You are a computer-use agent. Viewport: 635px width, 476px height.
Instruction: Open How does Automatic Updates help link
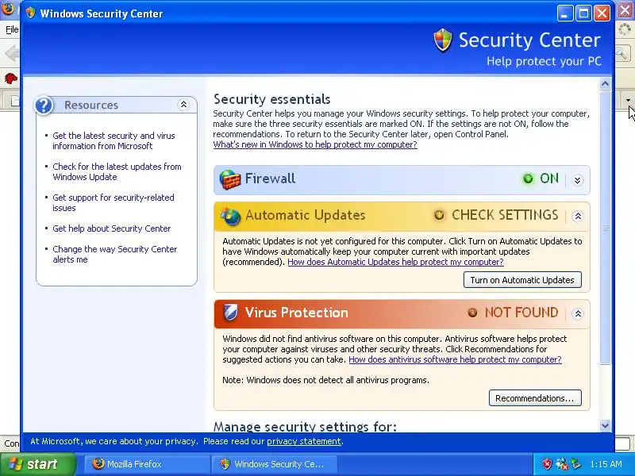(395, 262)
